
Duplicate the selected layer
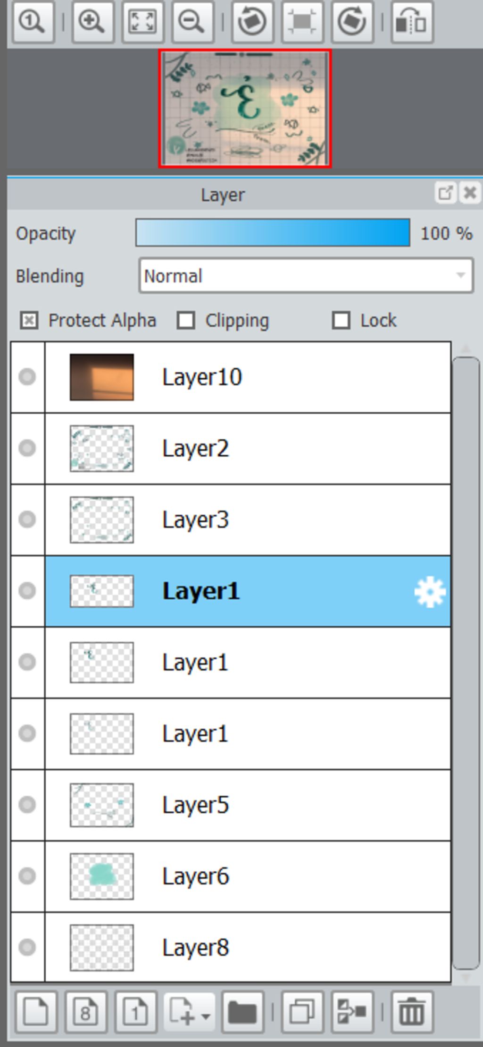[x=302, y=1012]
